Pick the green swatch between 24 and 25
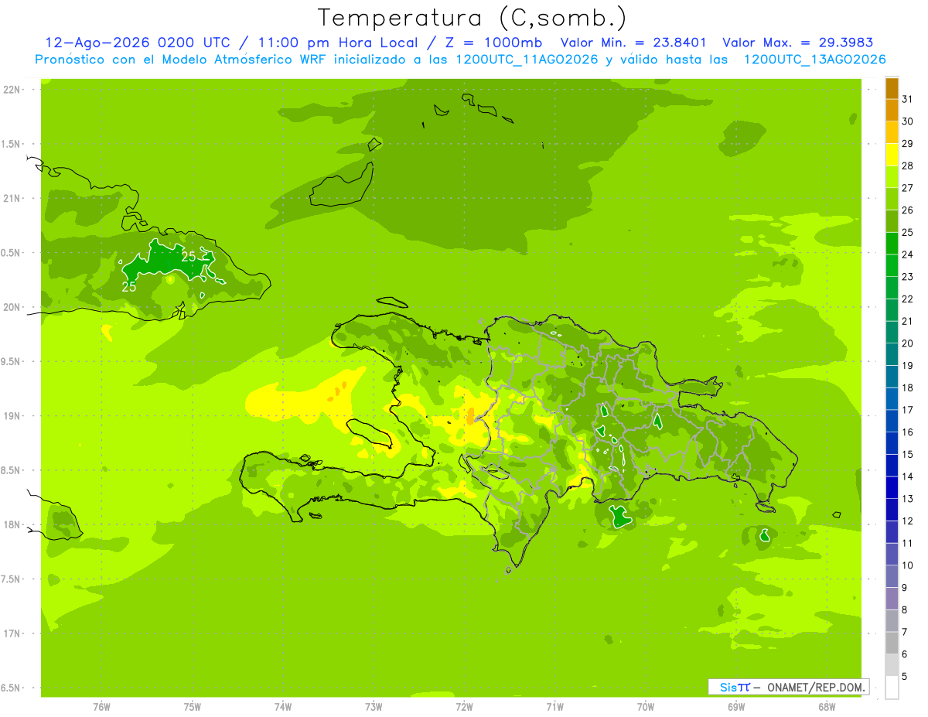This screenshot has width=928, height=717. 892,244
